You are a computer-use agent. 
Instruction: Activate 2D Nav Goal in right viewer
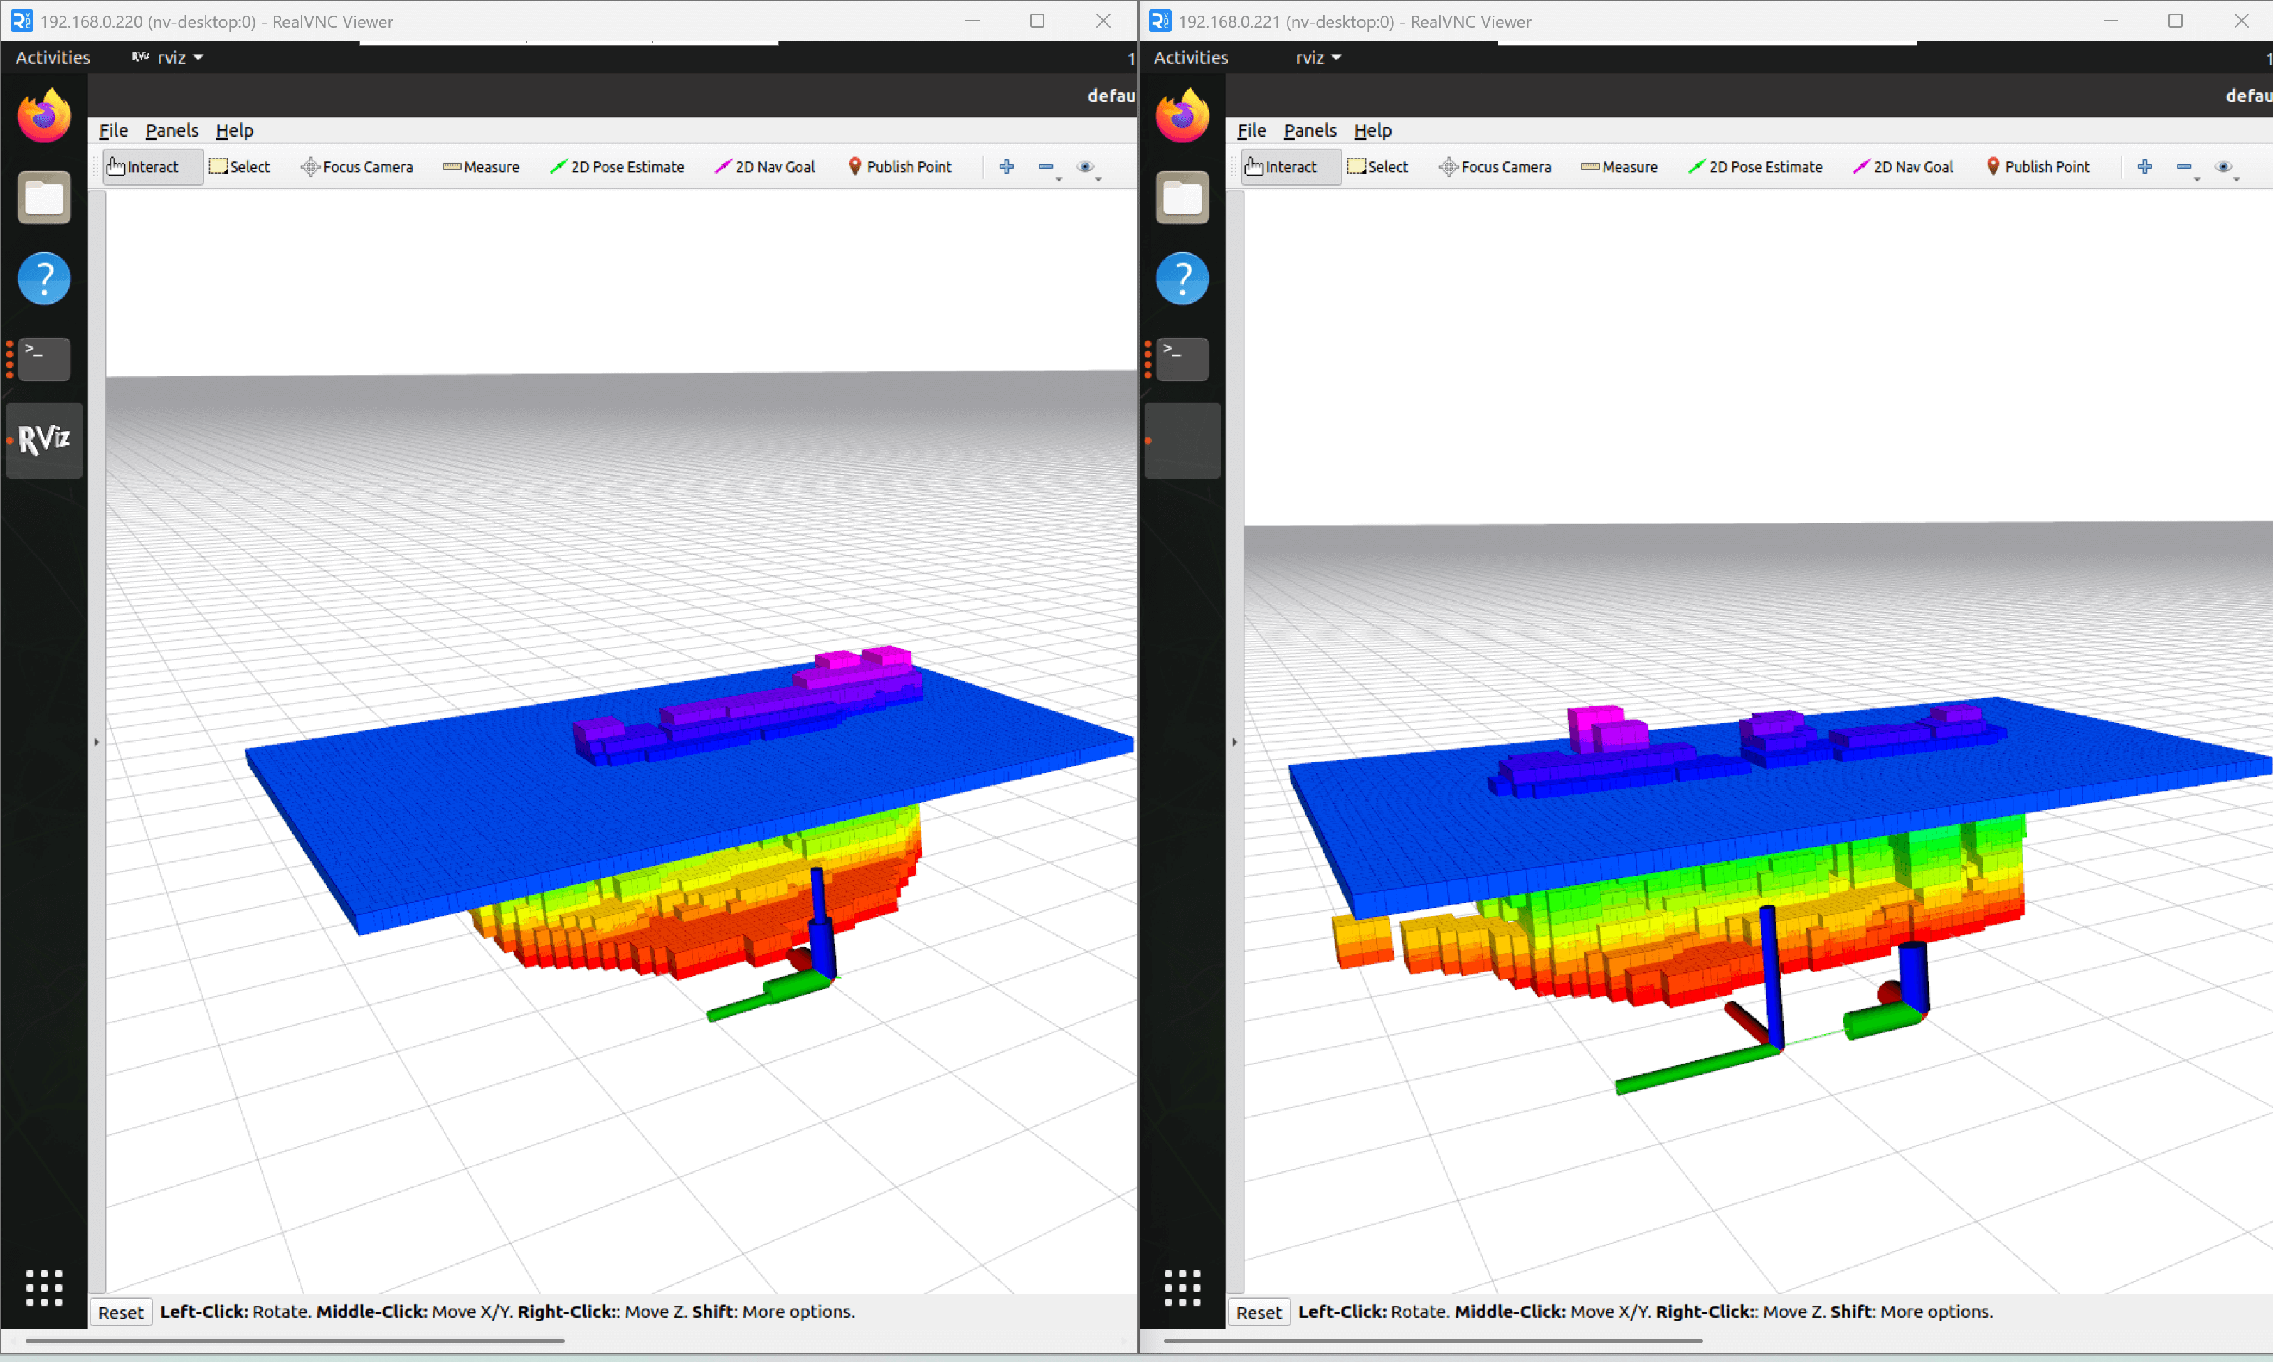[x=1903, y=167]
